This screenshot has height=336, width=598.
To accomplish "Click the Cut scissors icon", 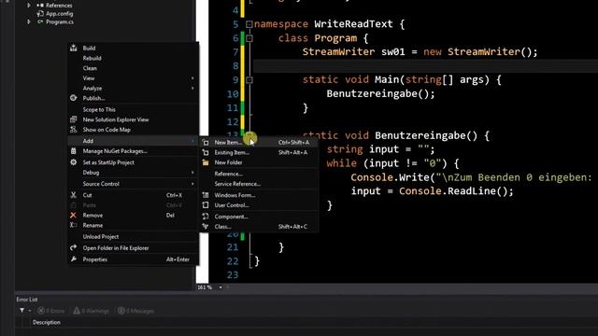I will [x=73, y=195].
